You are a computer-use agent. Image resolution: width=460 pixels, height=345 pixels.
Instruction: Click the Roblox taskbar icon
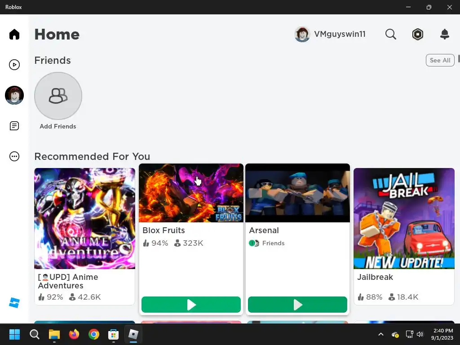pyautogui.click(x=133, y=334)
